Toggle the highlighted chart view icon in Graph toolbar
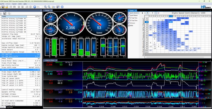Screen dimensions: 212x109 (156, 13)
